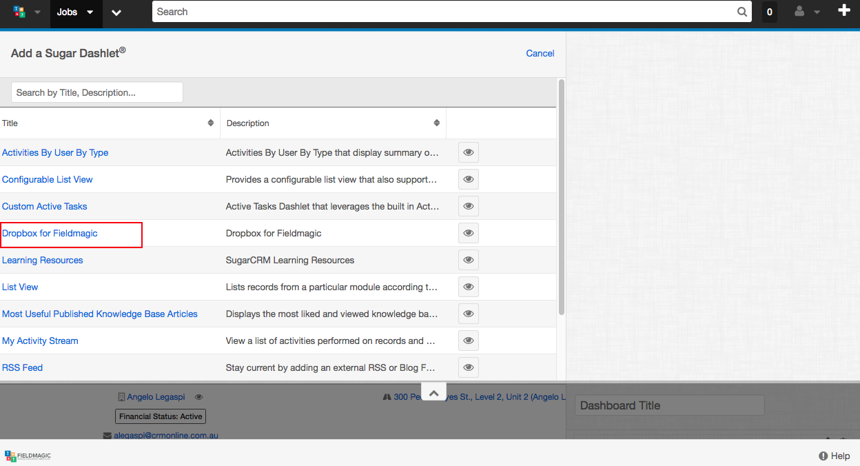Open the logo dropdown arrow
This screenshot has width=860, height=466.
click(37, 12)
